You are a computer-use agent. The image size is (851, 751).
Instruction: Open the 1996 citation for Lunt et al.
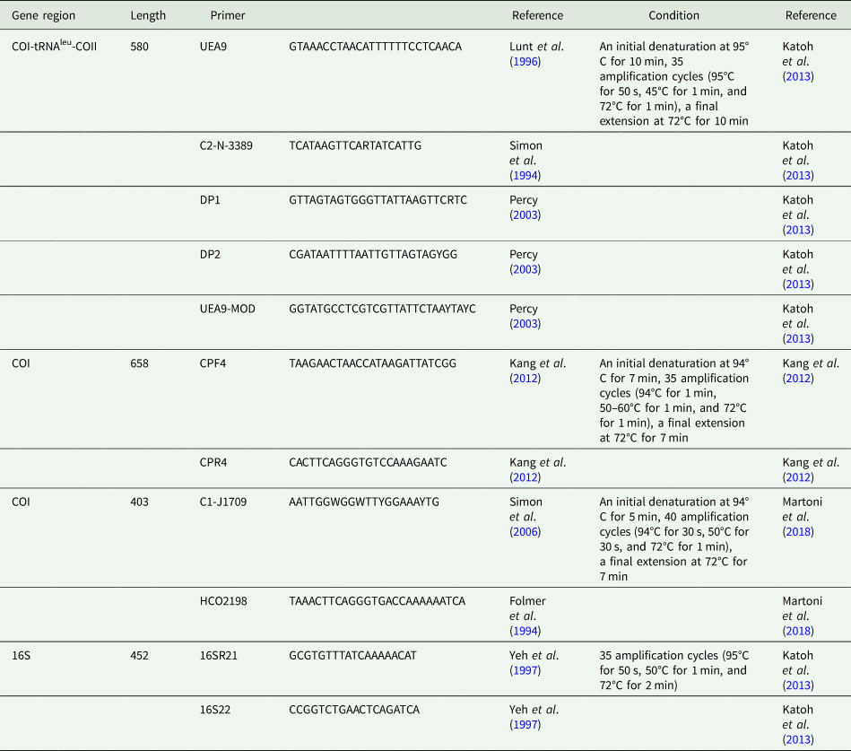525,61
